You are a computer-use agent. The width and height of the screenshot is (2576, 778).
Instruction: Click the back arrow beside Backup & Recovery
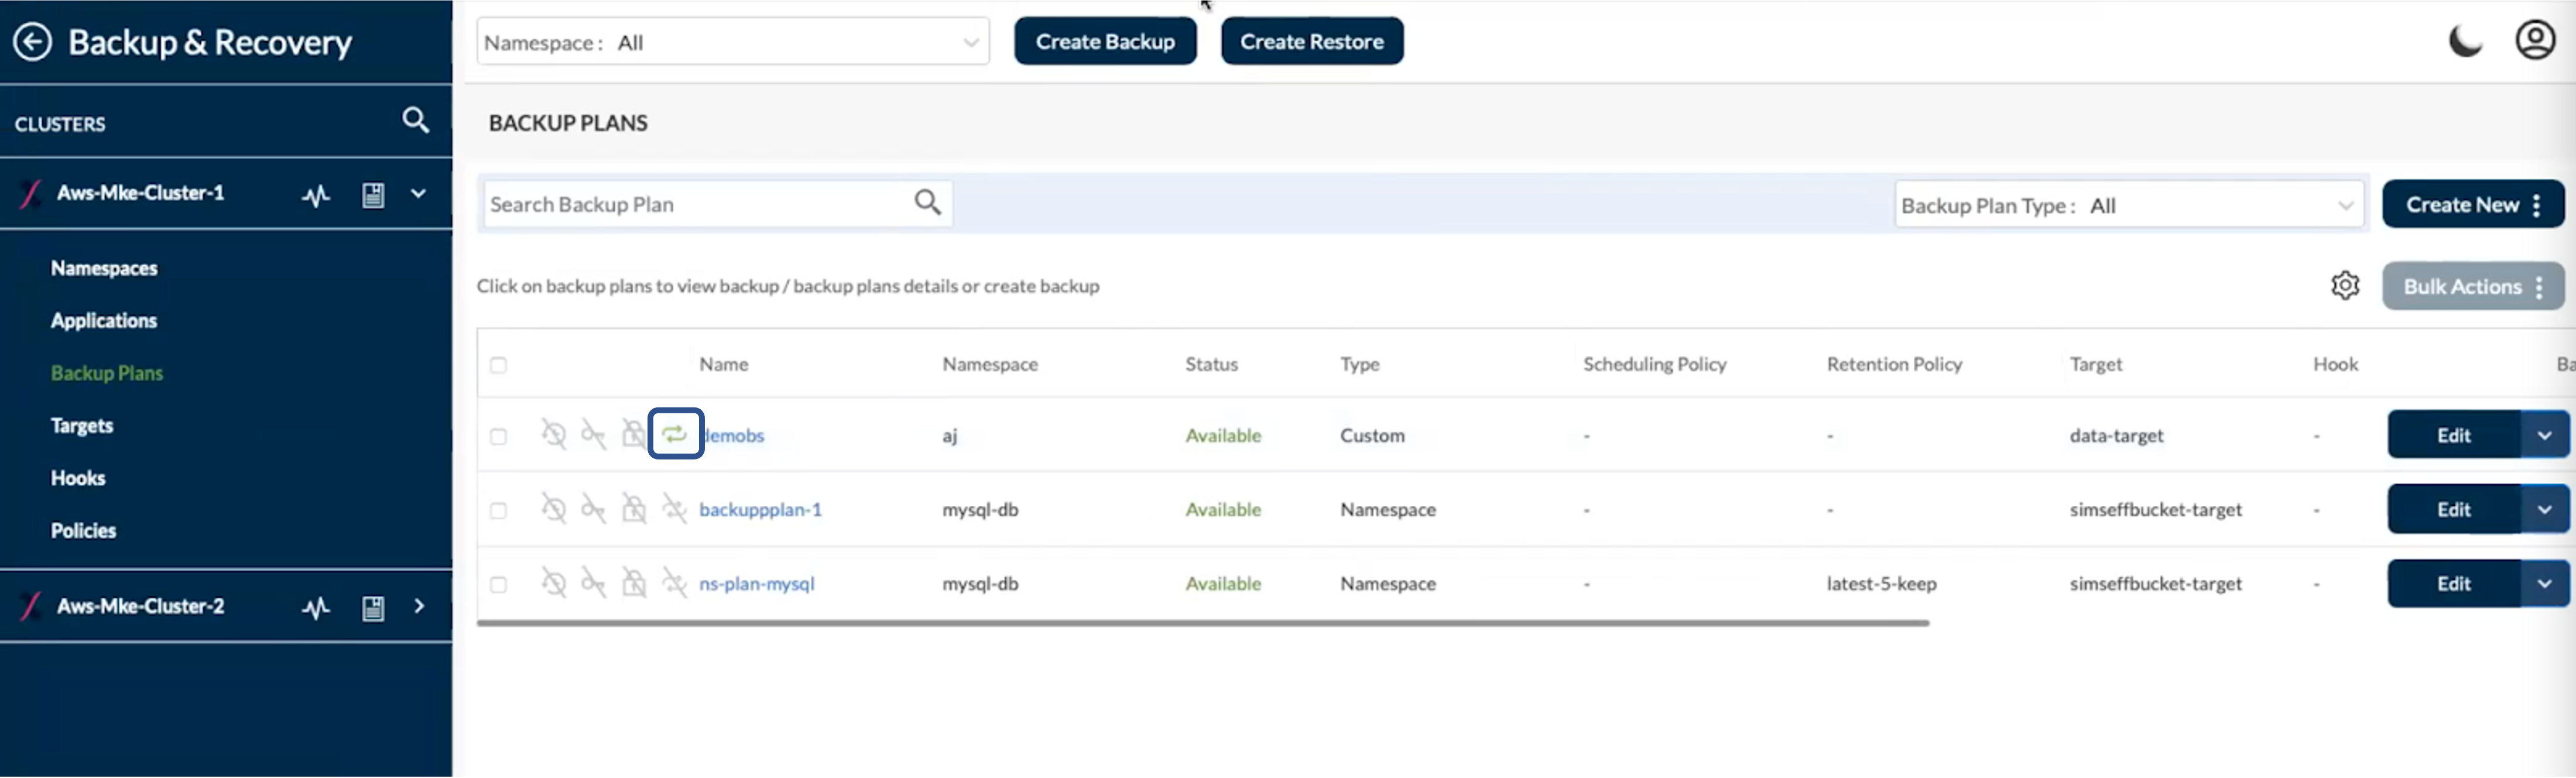pyautogui.click(x=32, y=42)
